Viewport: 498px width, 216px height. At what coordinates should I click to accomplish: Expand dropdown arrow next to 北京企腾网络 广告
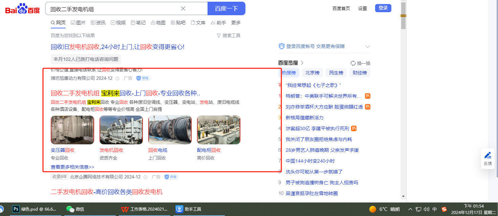point(146,177)
